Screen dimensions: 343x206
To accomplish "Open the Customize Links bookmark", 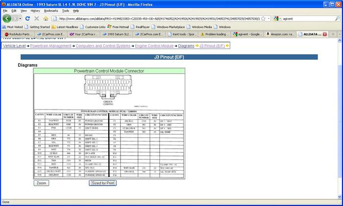I will pyautogui.click(x=93, y=27).
